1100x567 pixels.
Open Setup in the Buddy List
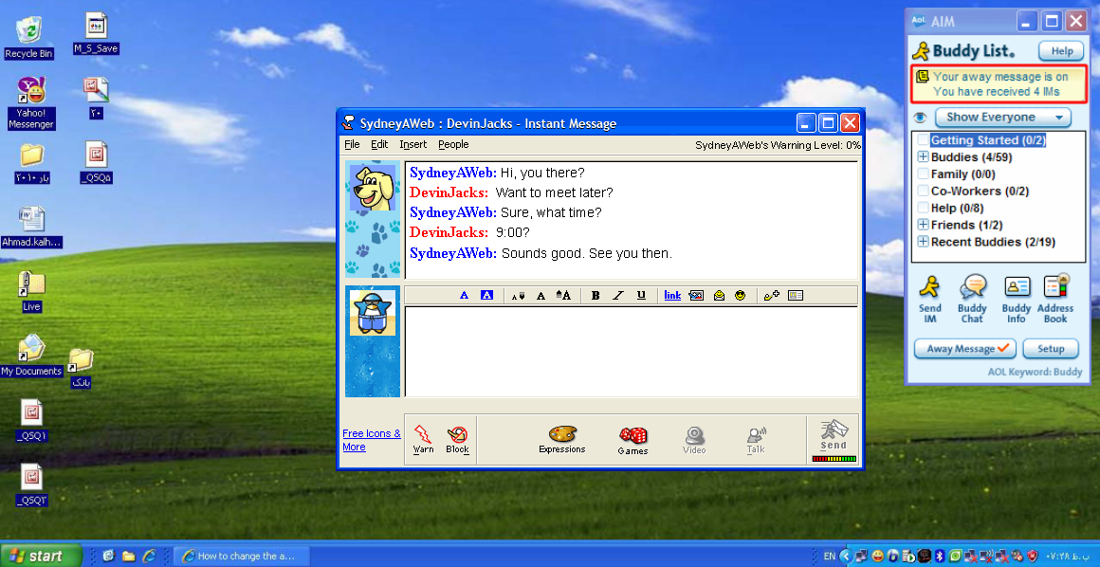pyautogui.click(x=1050, y=349)
